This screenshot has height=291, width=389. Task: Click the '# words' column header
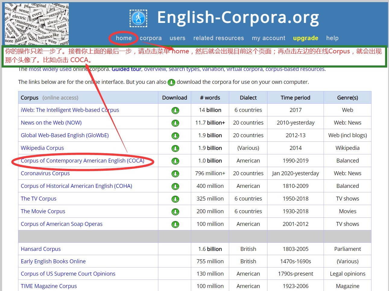(x=210, y=98)
